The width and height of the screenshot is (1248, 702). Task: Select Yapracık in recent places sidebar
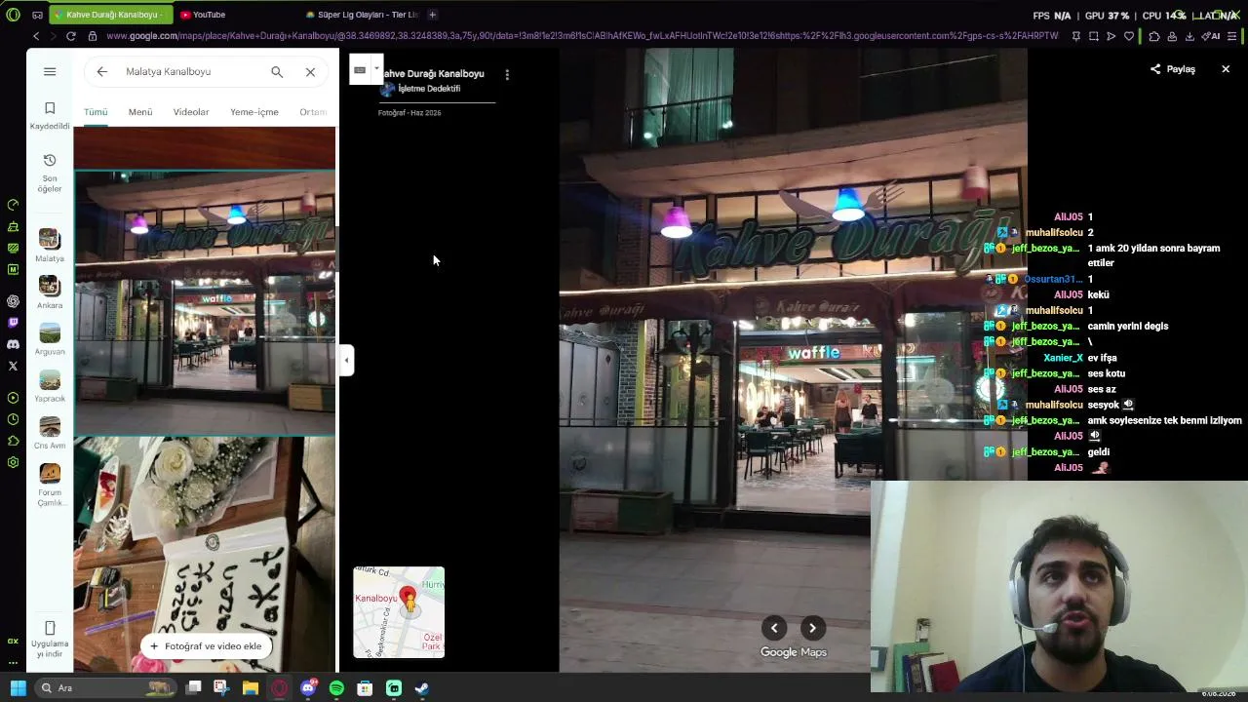(x=50, y=386)
